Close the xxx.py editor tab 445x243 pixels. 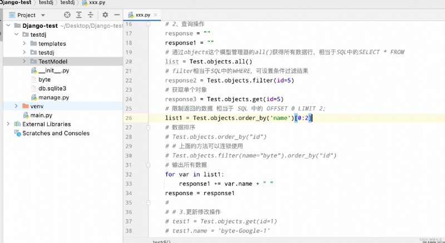pos(155,15)
